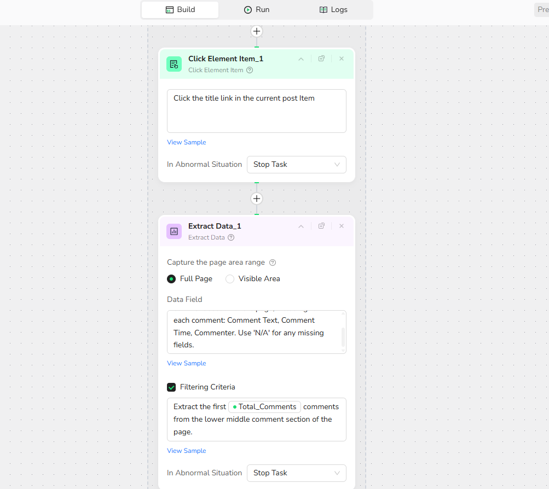Copy the Extract Data_1 node

coord(321,226)
